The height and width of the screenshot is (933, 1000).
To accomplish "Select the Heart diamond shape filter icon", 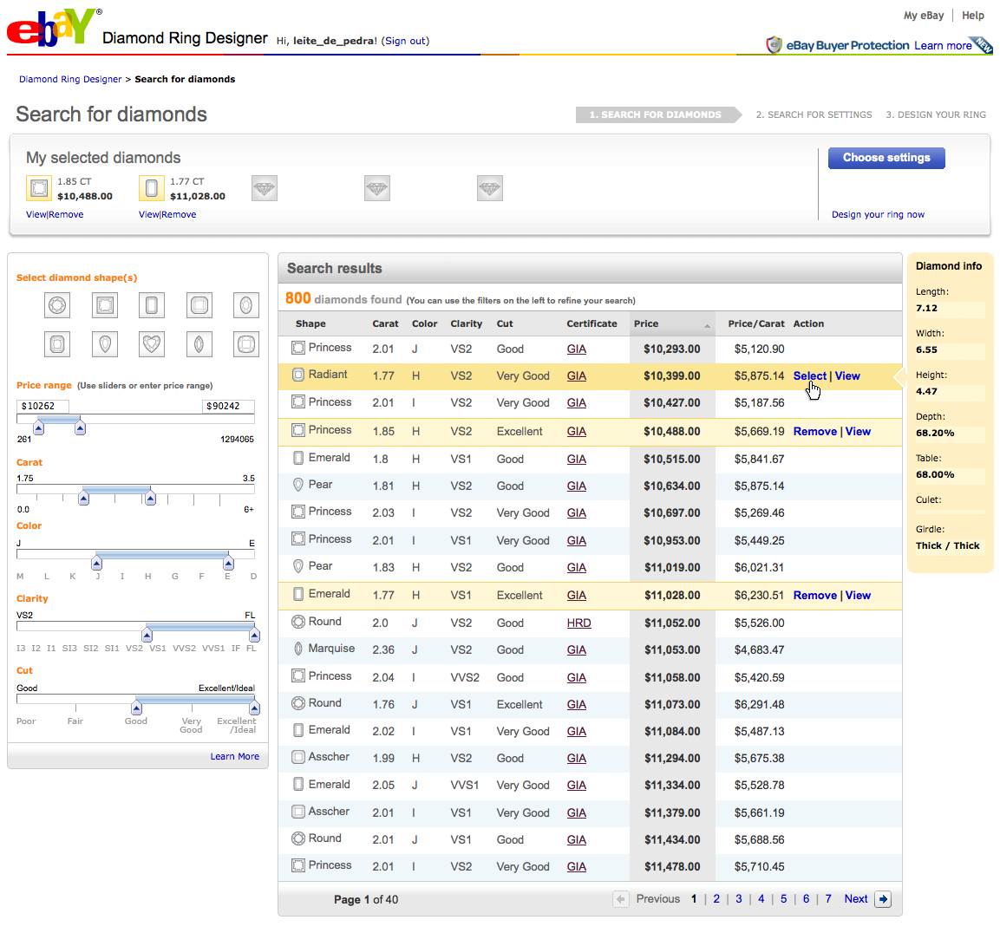I will (151, 344).
